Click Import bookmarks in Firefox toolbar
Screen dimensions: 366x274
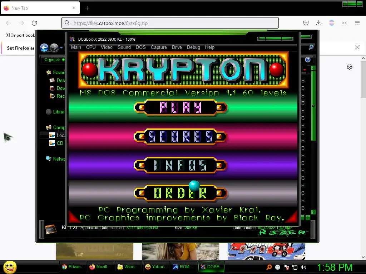[20, 35]
